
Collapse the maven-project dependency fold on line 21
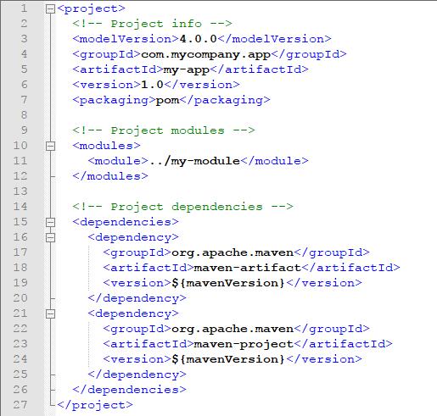tap(50, 313)
